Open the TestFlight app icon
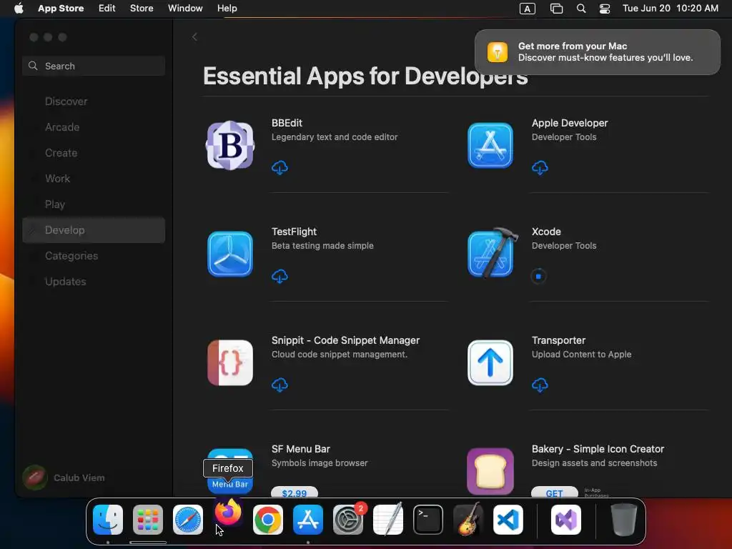The width and height of the screenshot is (732, 549). tap(230, 254)
